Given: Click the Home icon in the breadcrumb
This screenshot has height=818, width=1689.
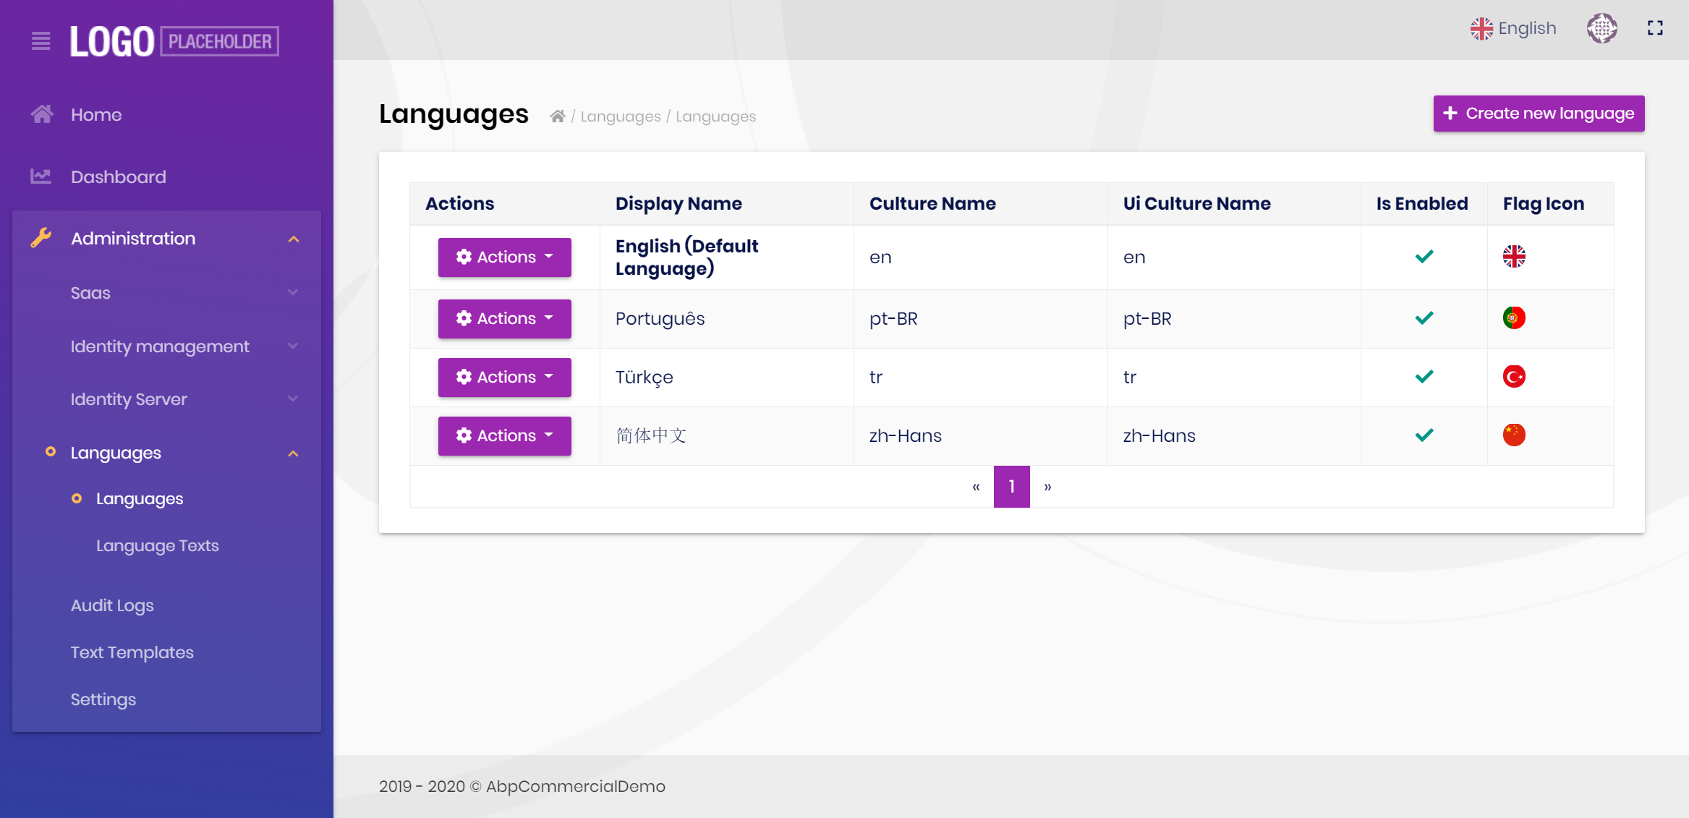Looking at the screenshot, I should click(x=558, y=115).
